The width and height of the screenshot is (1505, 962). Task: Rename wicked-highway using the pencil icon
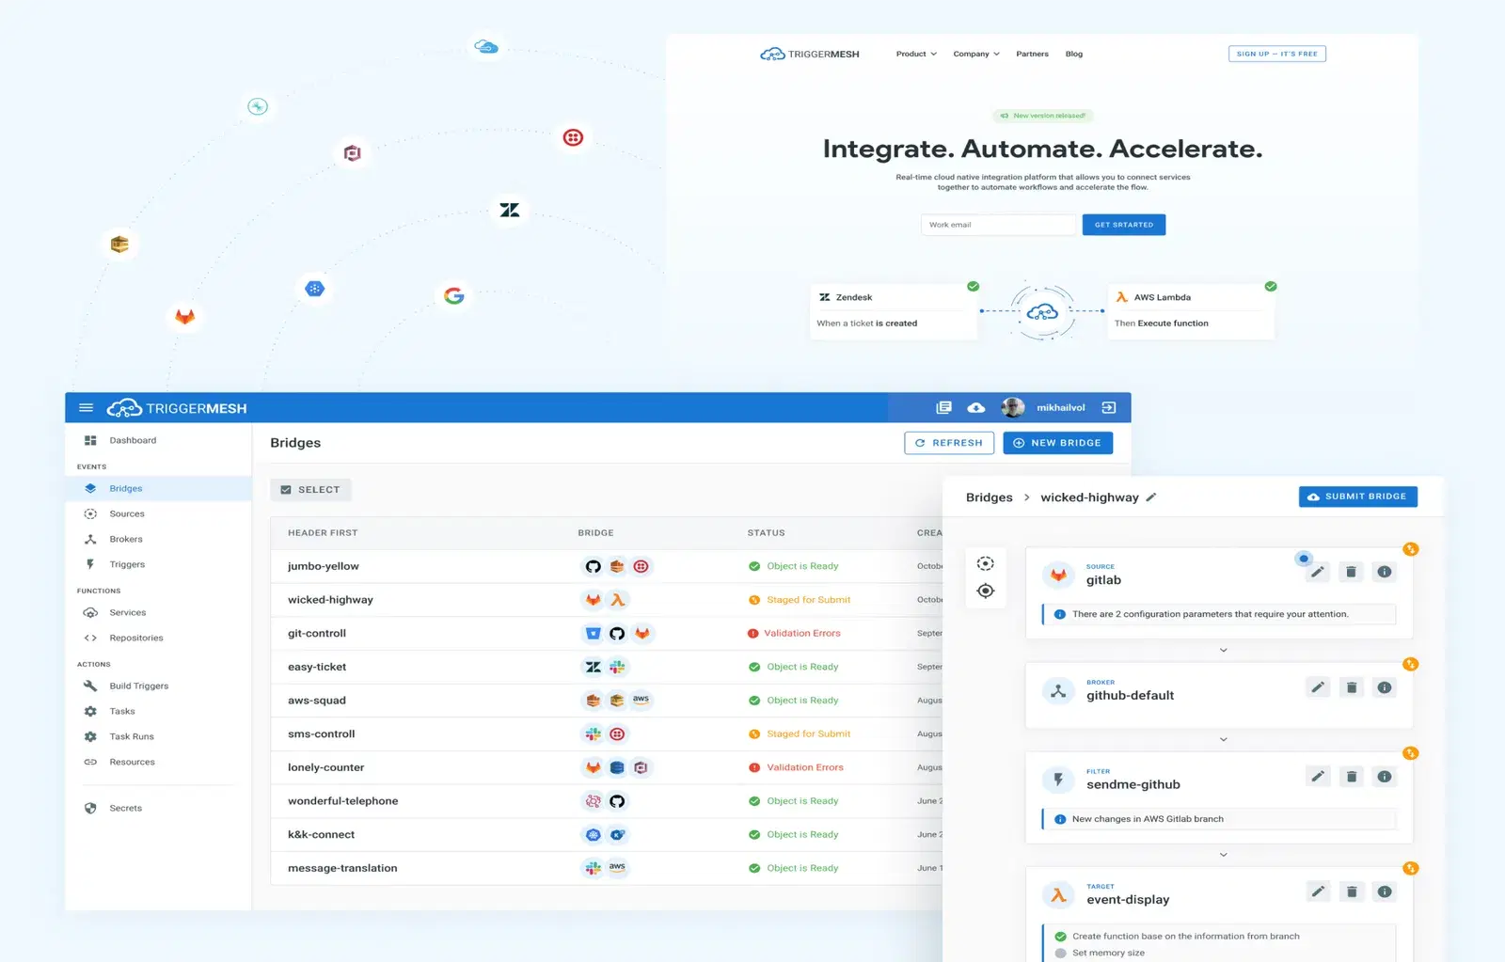point(1151,497)
